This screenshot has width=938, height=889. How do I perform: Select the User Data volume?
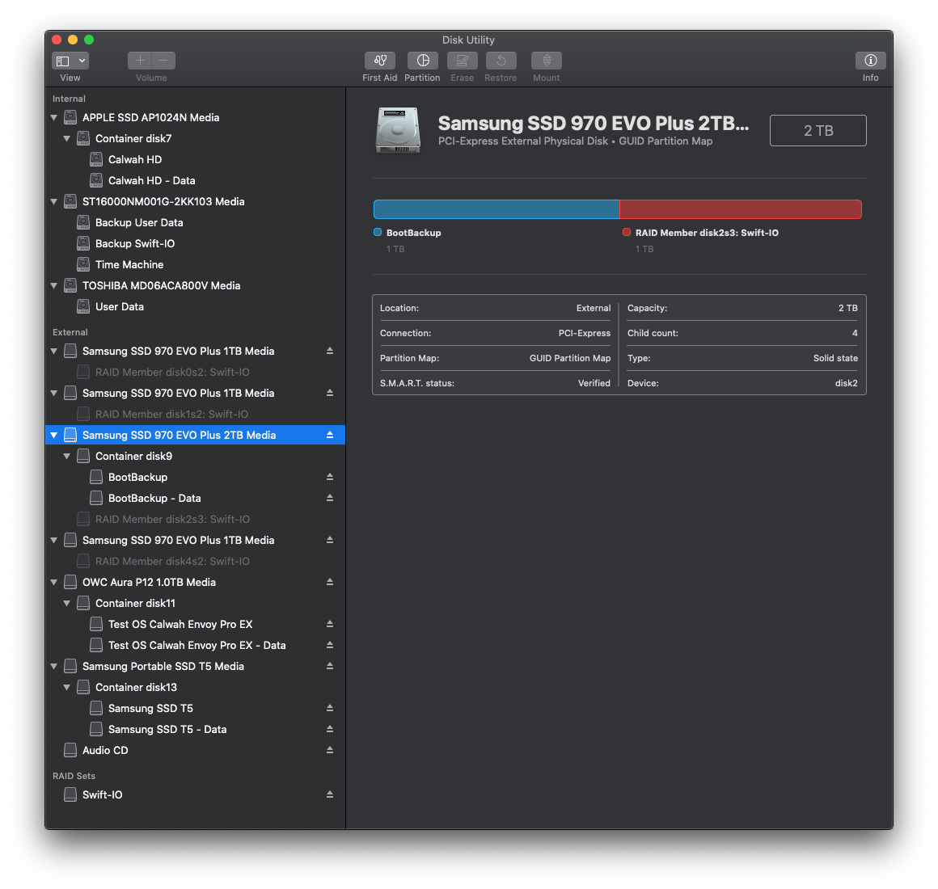(x=196, y=306)
